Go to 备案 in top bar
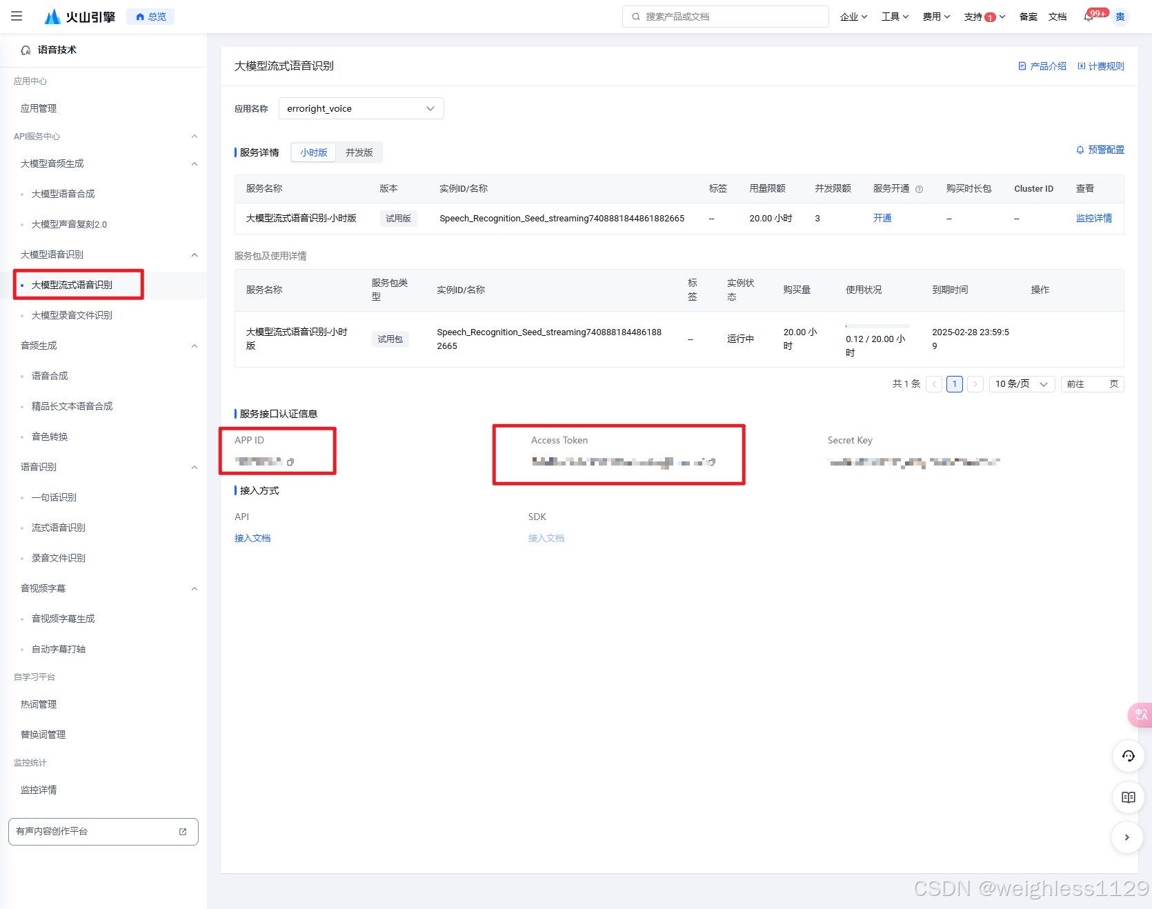The width and height of the screenshot is (1152, 909). click(x=1028, y=17)
